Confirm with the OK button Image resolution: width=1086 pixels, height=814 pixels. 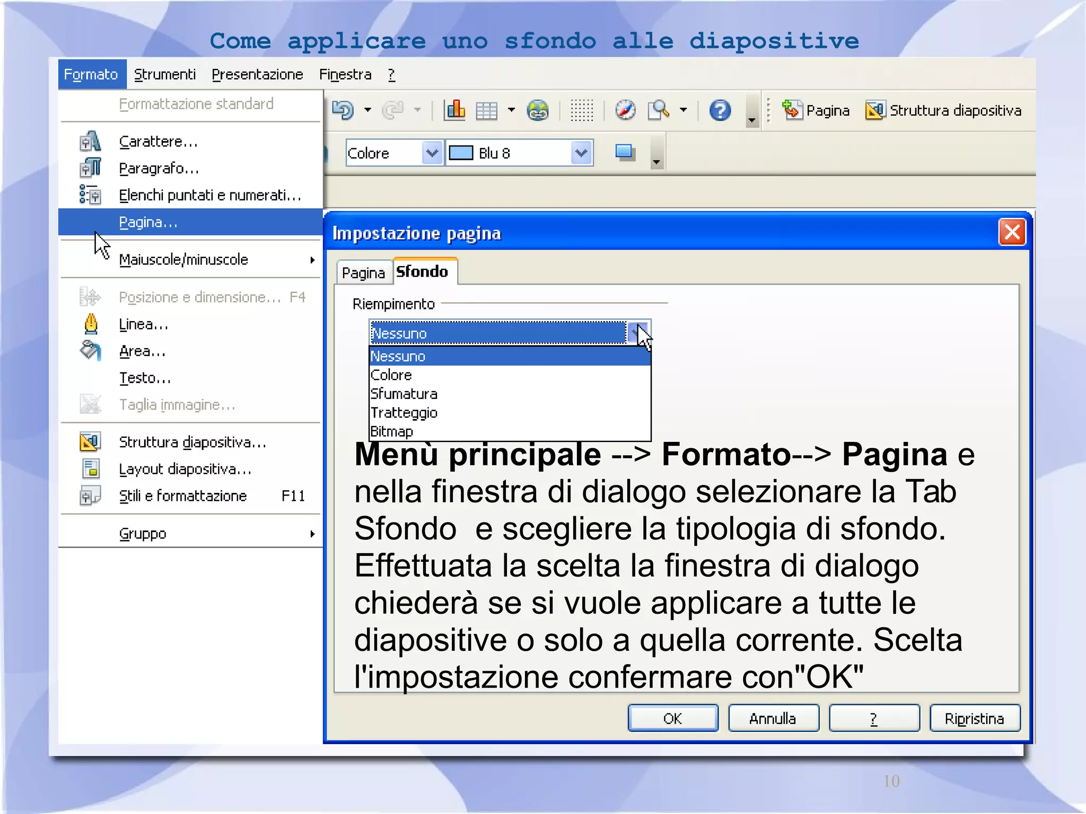[x=673, y=719]
